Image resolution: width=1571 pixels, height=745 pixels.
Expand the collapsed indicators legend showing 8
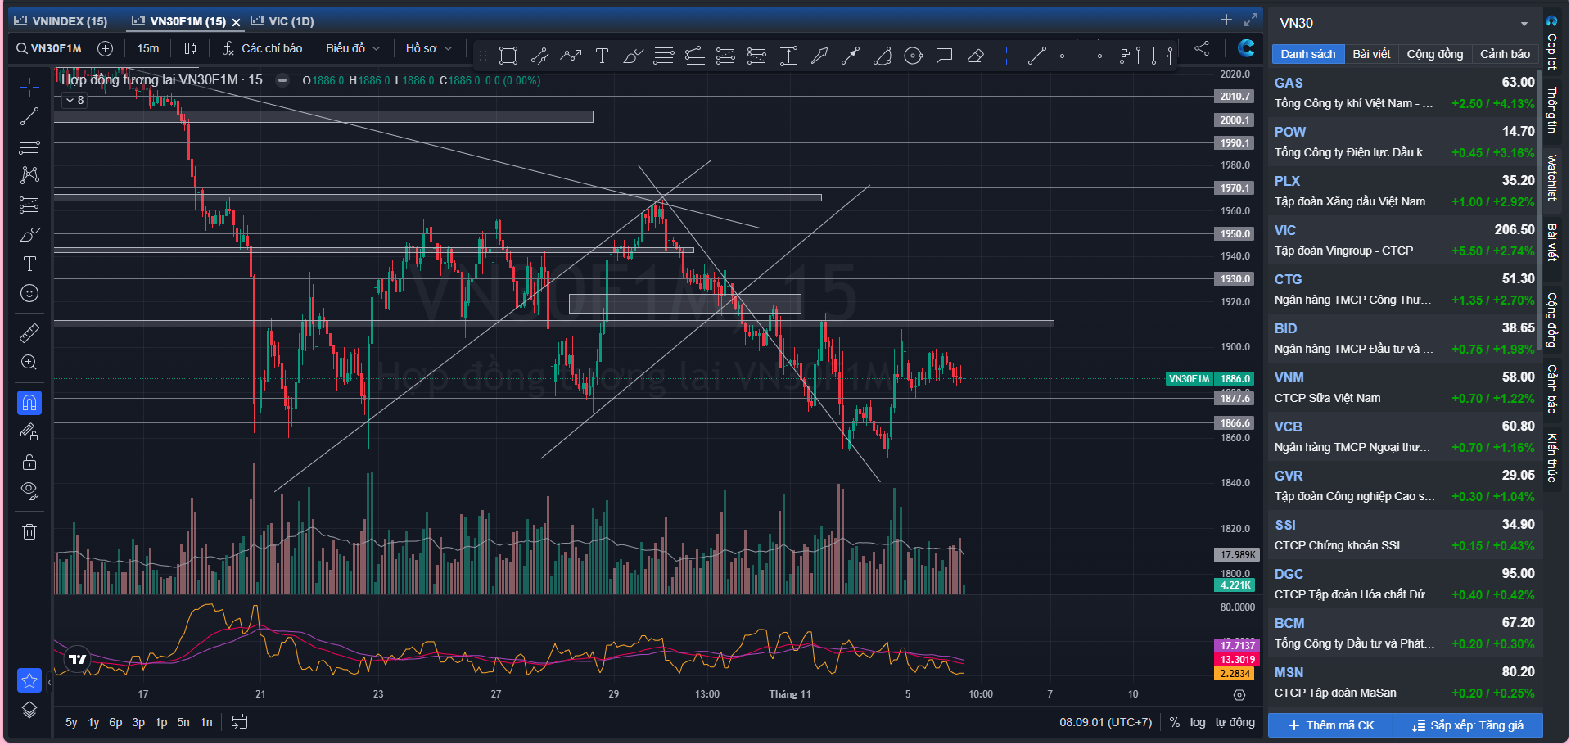click(x=75, y=100)
